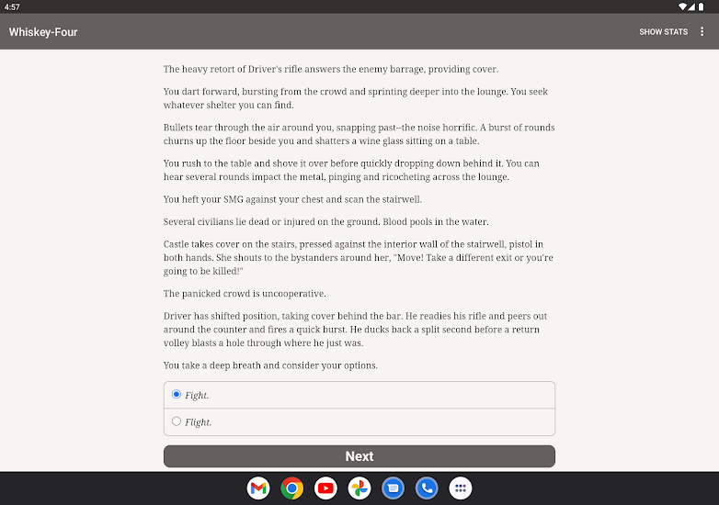This screenshot has width=719, height=505.
Task: Choose the Flight radio option
Action: pyautogui.click(x=177, y=422)
